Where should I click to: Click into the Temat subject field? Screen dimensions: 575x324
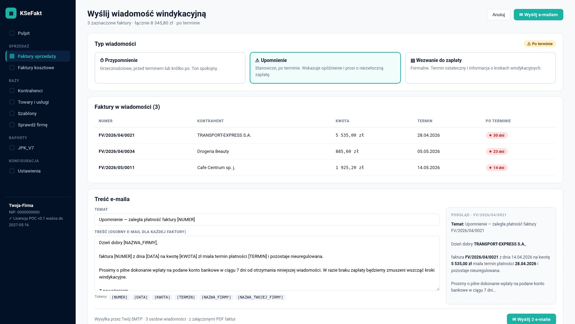click(267, 220)
